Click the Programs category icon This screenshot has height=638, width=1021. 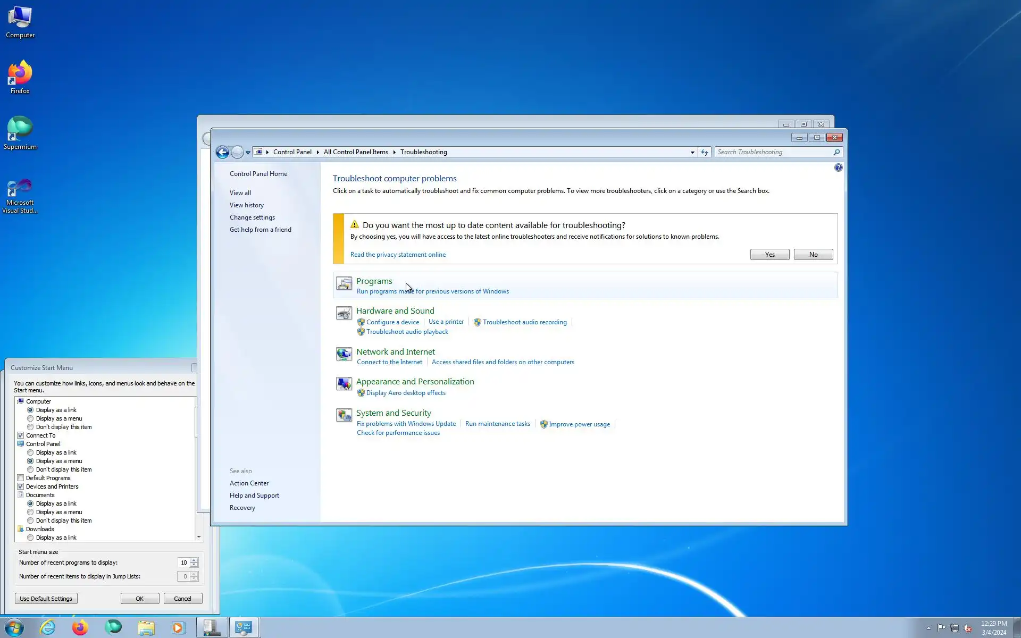[x=344, y=284]
